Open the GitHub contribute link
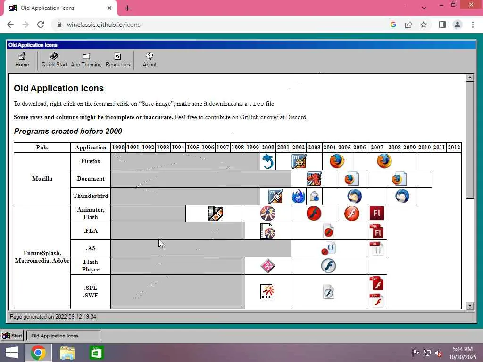This screenshot has height=362, width=483. click(x=249, y=117)
